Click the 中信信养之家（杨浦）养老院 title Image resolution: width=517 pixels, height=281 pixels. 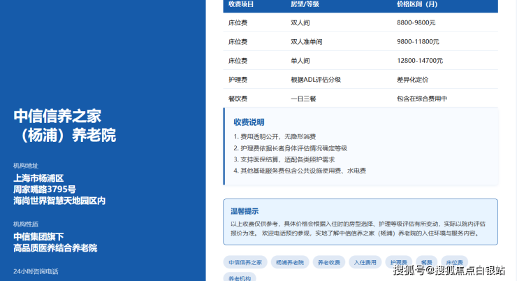click(64, 126)
